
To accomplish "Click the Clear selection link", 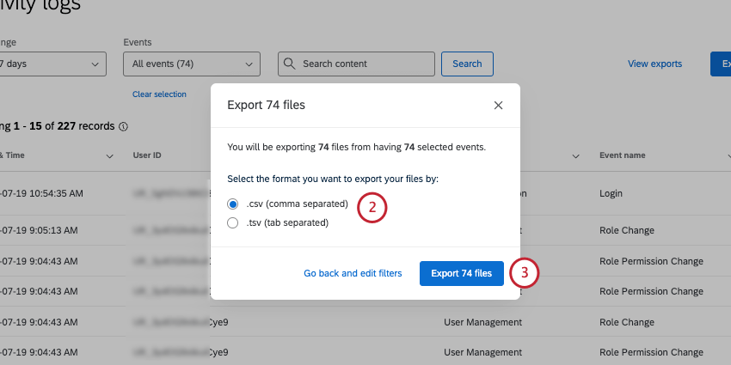I will (x=159, y=94).
